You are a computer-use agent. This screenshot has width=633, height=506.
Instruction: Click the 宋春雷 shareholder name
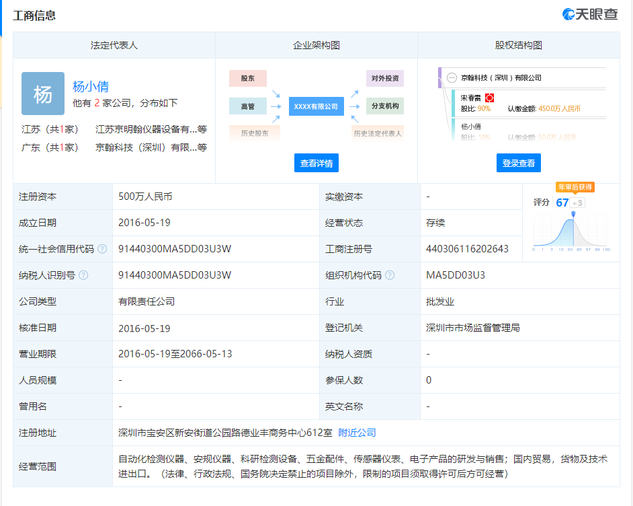tap(470, 98)
